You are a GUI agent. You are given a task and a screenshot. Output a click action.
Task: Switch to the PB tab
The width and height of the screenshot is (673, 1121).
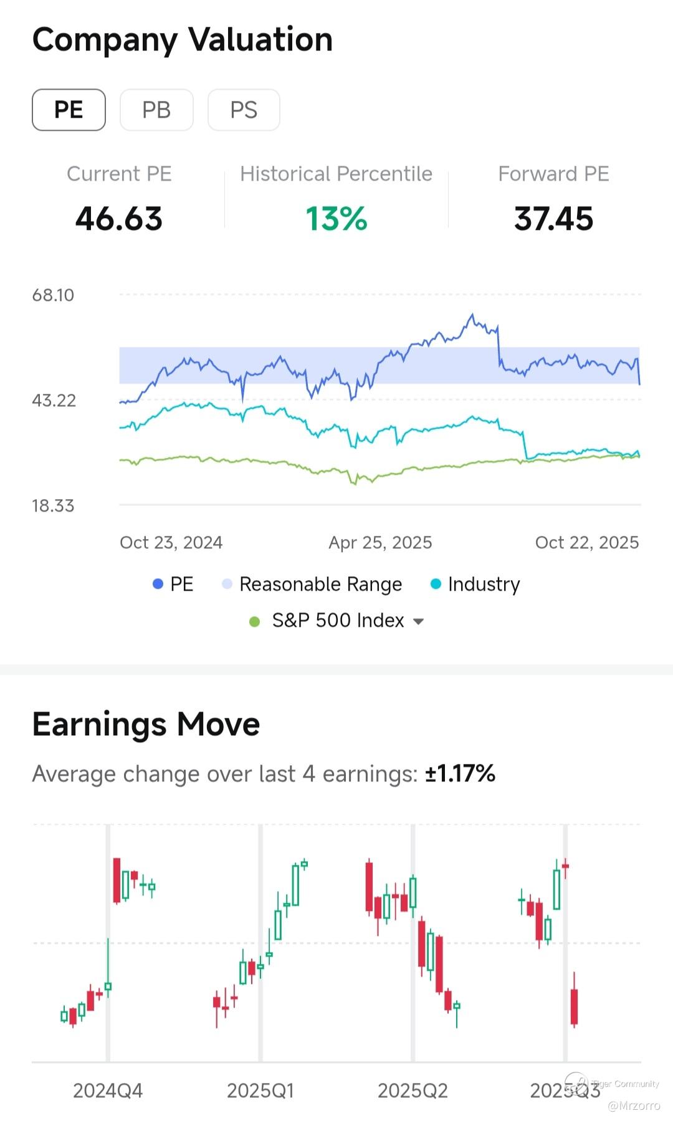click(x=156, y=110)
